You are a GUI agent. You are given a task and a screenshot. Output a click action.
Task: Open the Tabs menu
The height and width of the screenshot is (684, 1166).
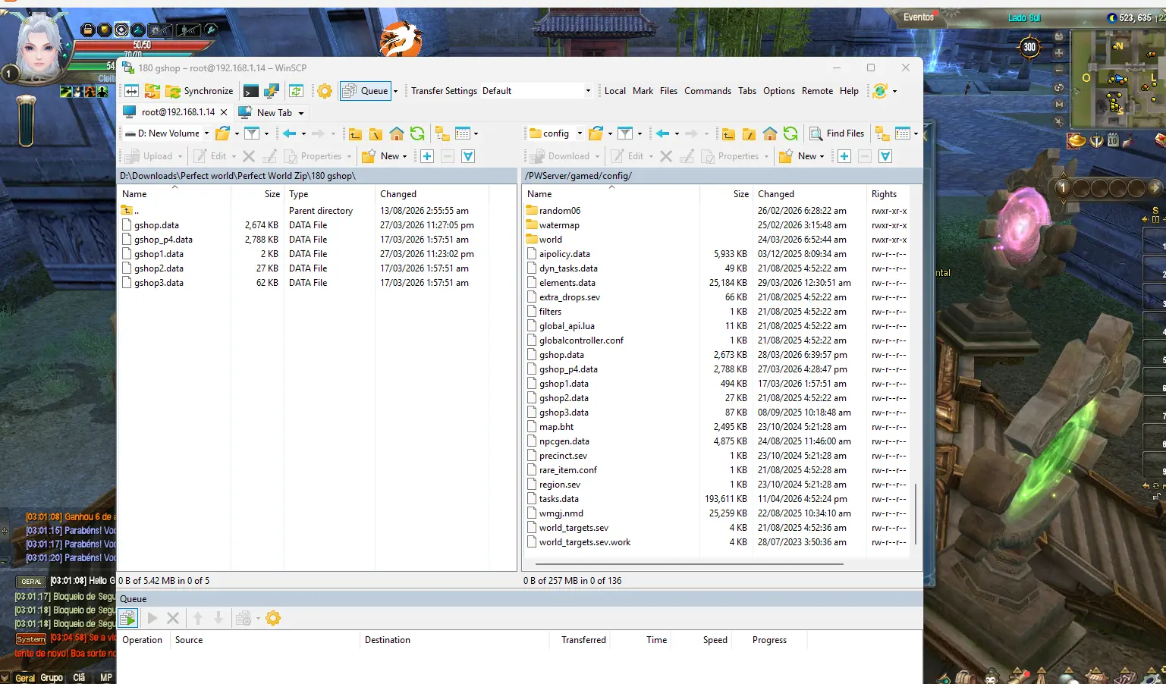[747, 91]
